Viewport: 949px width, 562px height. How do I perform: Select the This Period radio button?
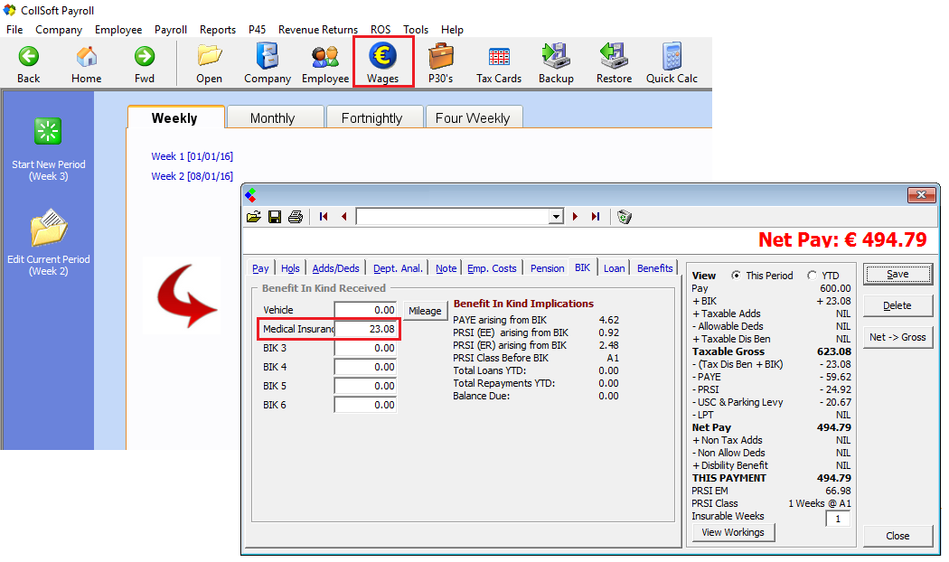(x=737, y=276)
